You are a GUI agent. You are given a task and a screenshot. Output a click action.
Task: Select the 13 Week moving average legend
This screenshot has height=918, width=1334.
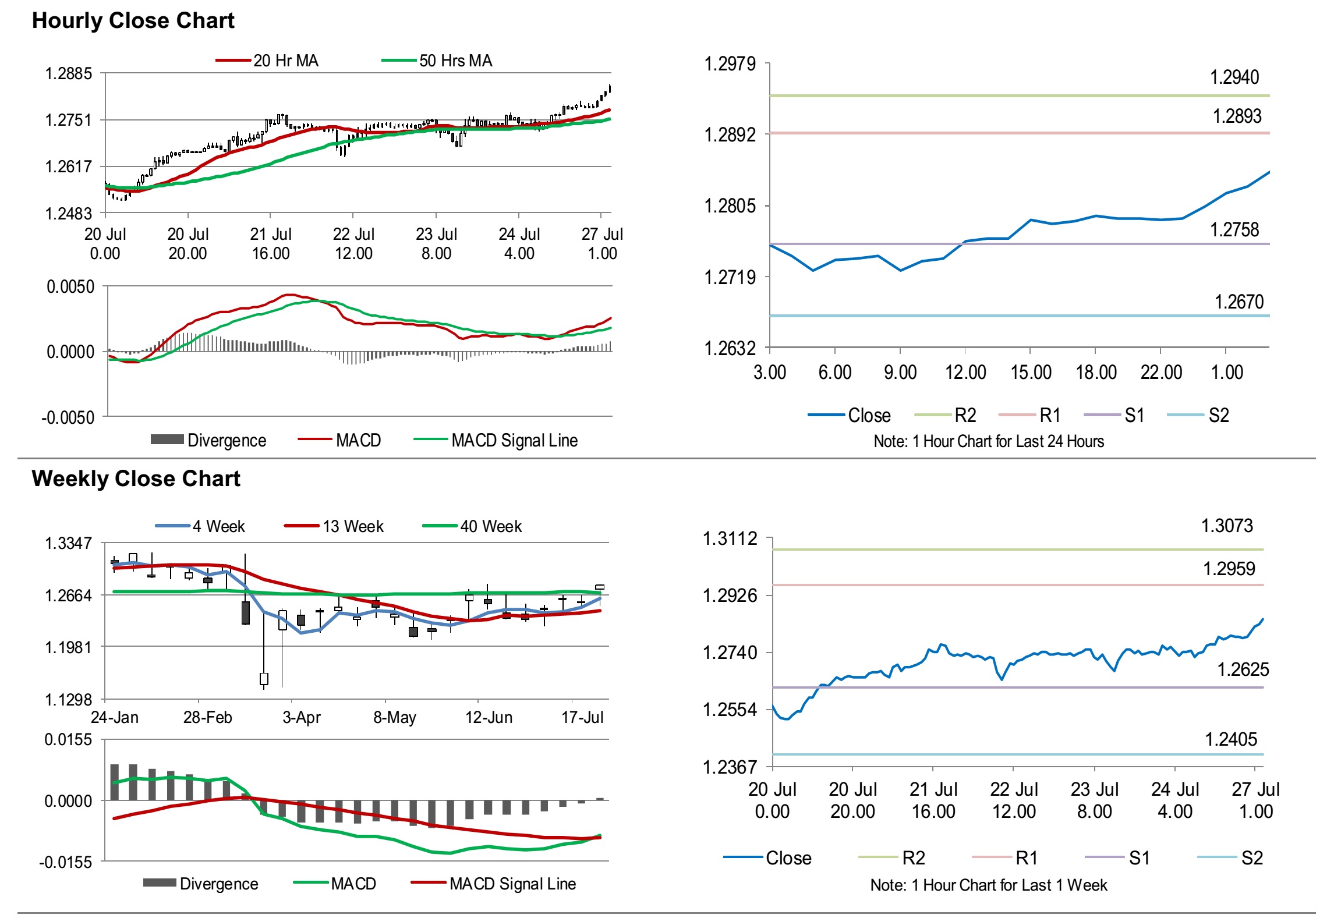click(353, 526)
